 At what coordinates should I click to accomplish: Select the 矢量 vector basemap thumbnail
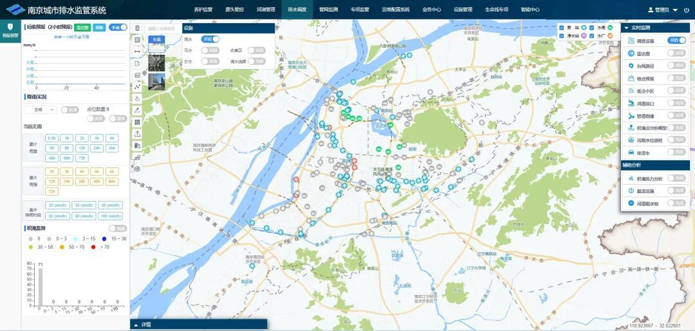tap(156, 44)
